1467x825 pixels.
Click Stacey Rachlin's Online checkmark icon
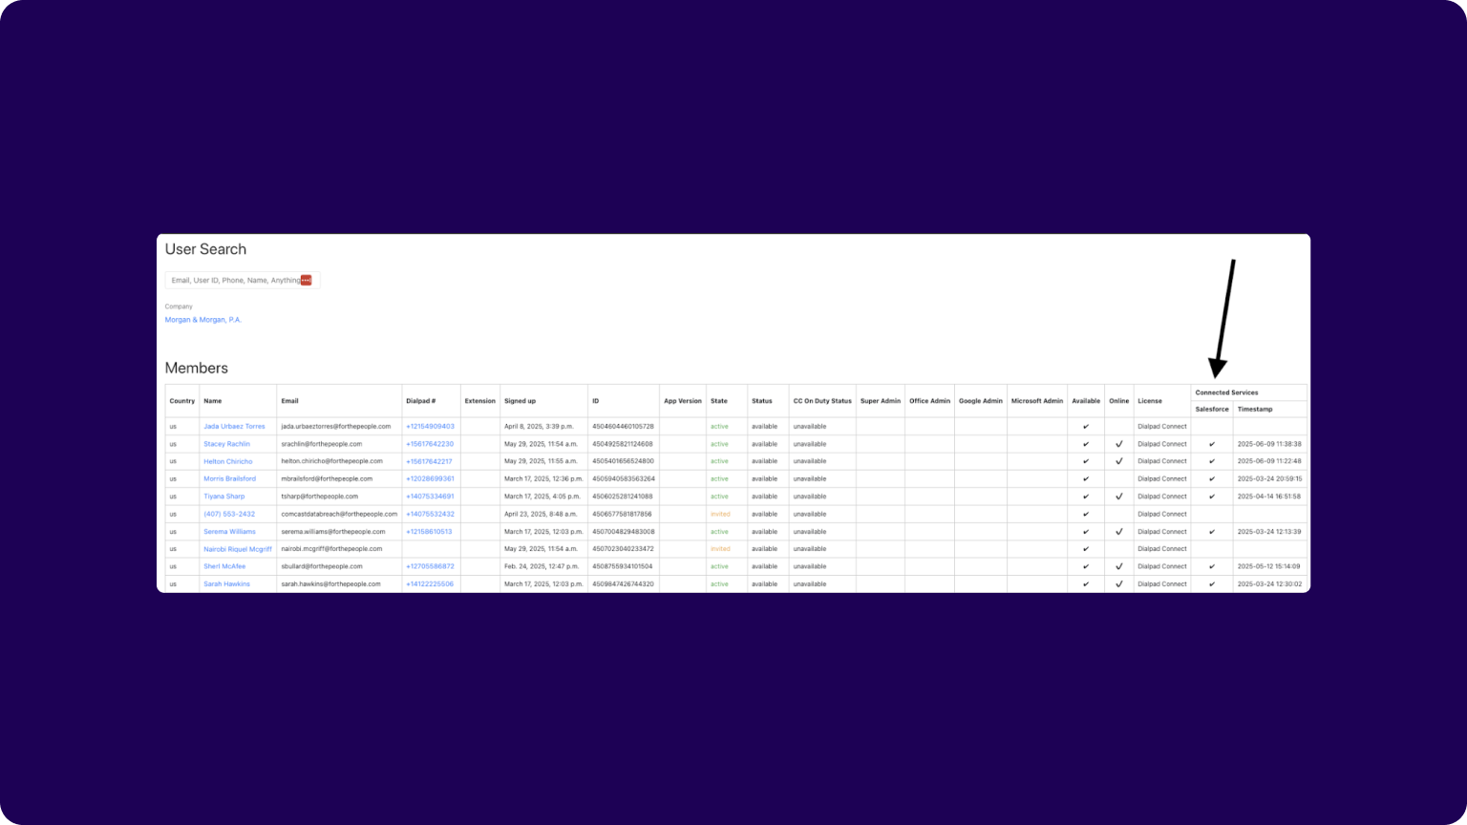point(1118,443)
